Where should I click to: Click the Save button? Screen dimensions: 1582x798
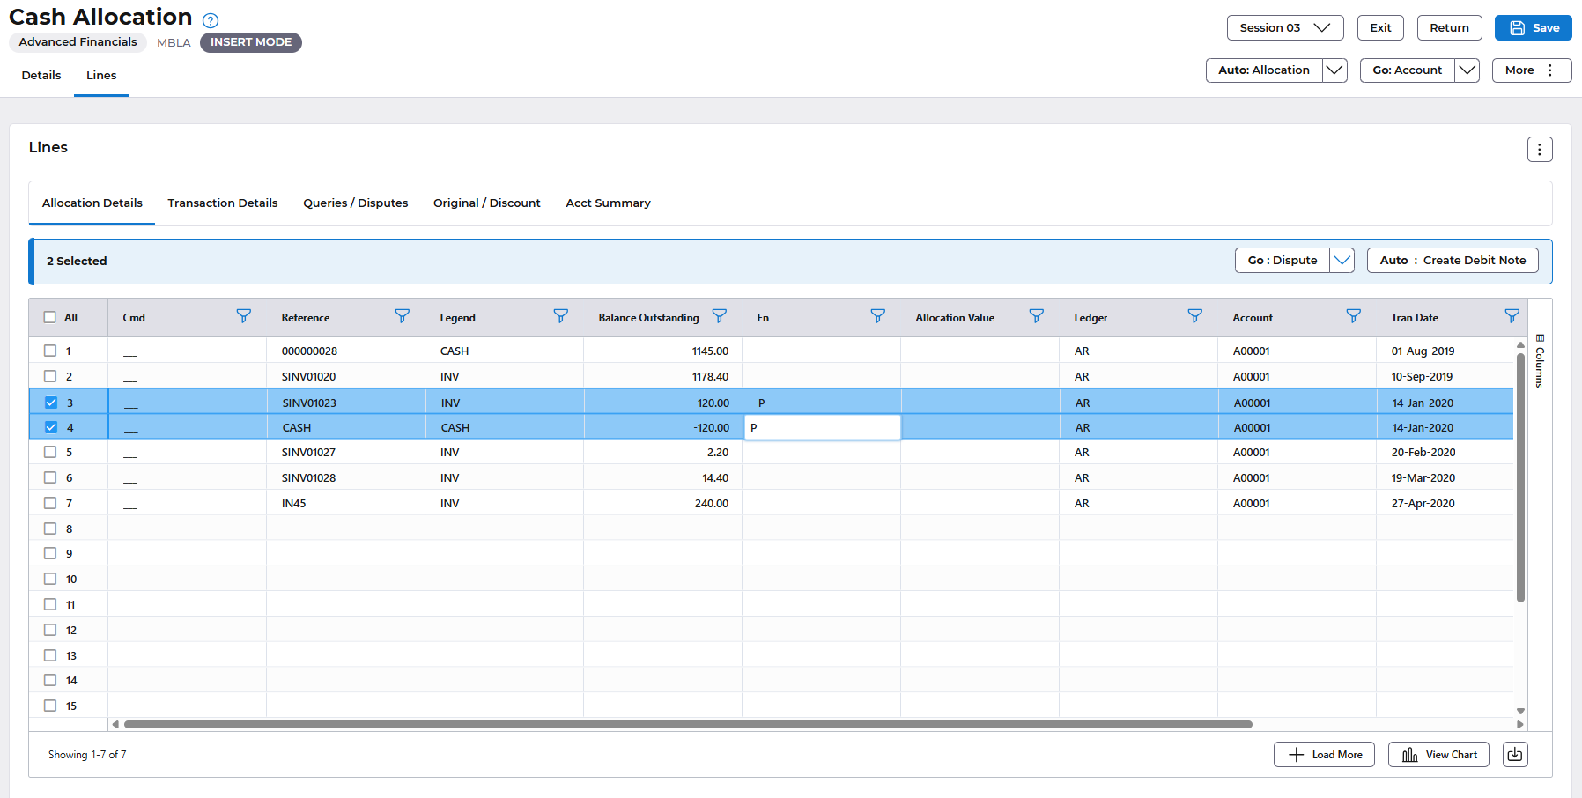1533,28
